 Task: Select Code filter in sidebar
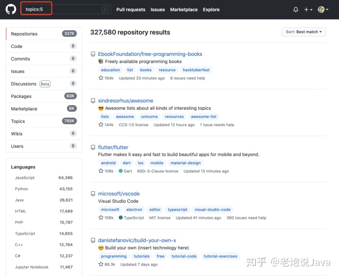pyautogui.click(x=44, y=46)
